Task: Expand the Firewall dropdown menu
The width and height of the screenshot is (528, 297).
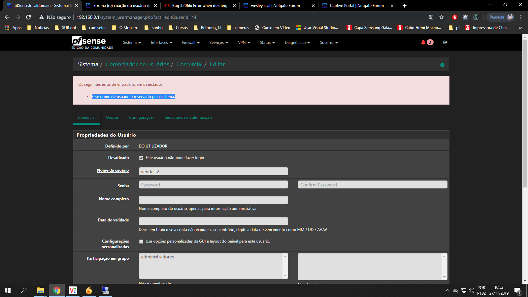Action: coord(191,43)
